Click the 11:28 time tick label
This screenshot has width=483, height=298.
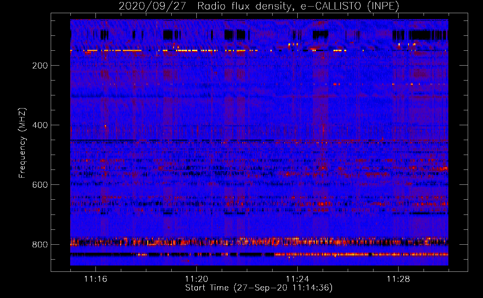point(398,279)
